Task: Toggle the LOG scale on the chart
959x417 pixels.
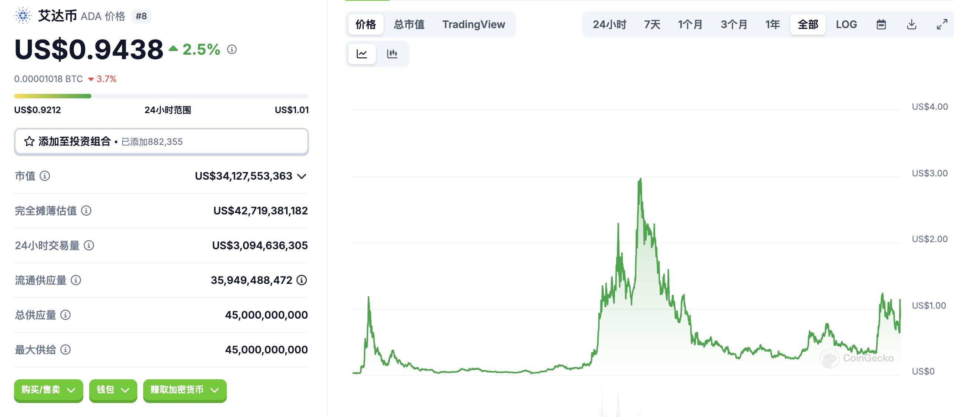Action: pos(847,24)
